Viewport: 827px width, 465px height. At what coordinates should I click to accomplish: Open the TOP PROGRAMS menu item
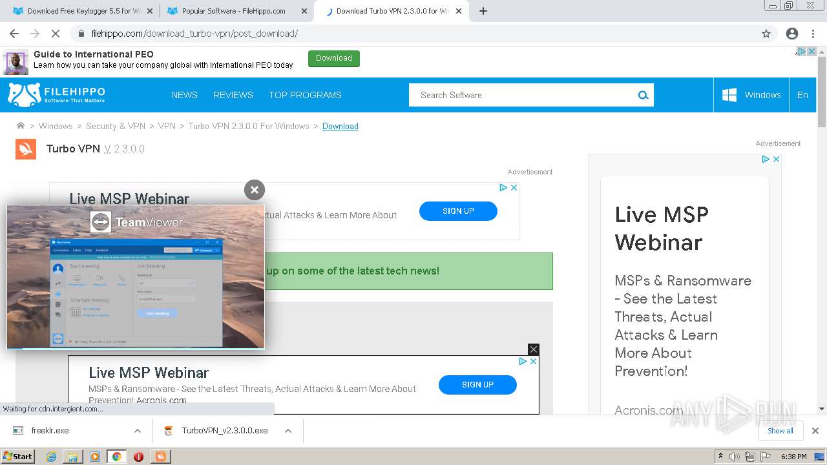[305, 95]
